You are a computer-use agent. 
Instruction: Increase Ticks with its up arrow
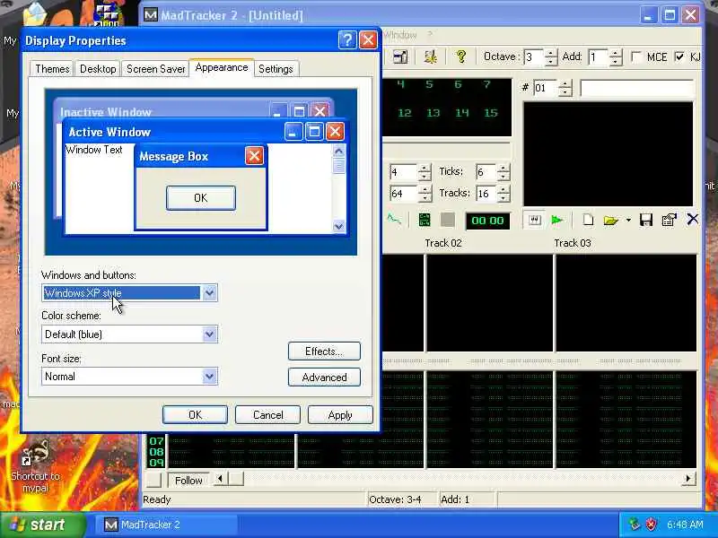click(x=503, y=168)
